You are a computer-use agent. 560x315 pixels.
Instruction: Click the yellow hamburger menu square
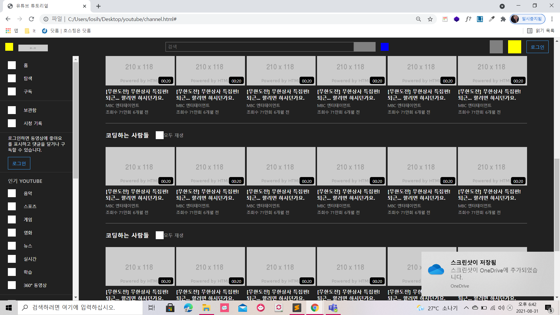click(9, 47)
